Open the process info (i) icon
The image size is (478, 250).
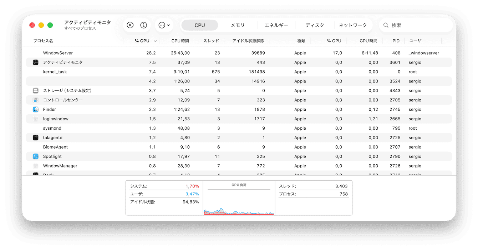(x=144, y=25)
